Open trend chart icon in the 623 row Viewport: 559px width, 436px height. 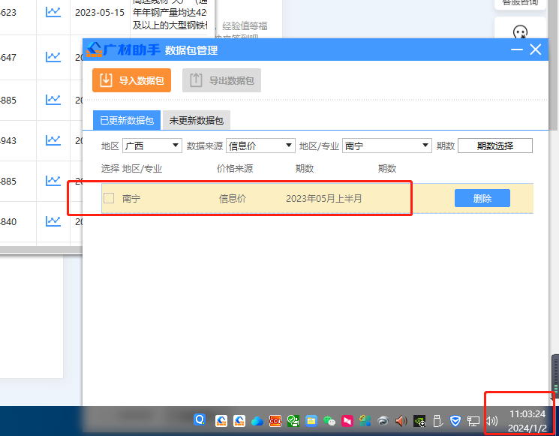point(53,12)
